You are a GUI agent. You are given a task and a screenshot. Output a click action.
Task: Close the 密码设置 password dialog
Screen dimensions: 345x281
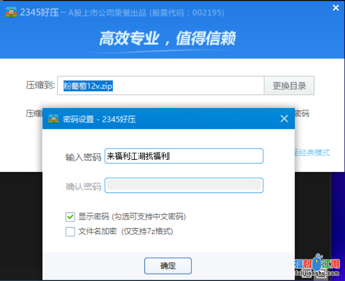pyautogui.click(x=284, y=119)
